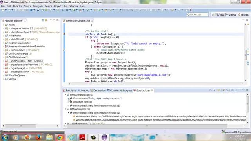Maximize the editor area

247,20
